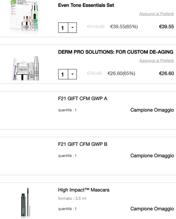The height and width of the screenshot is (219, 176).
Task: Open quantity dropdown for Even Tone Essentials Set
Action: pyautogui.click(x=72, y=27)
